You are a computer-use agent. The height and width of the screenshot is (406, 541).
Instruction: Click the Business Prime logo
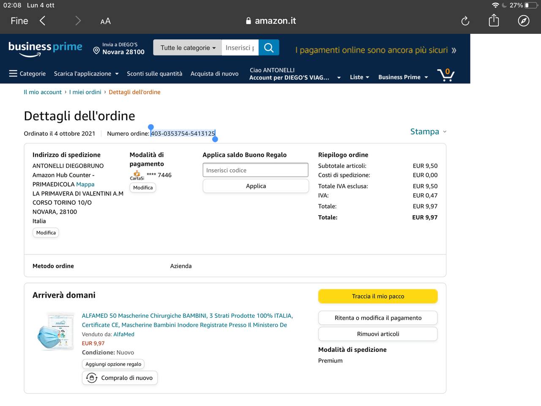coord(45,48)
